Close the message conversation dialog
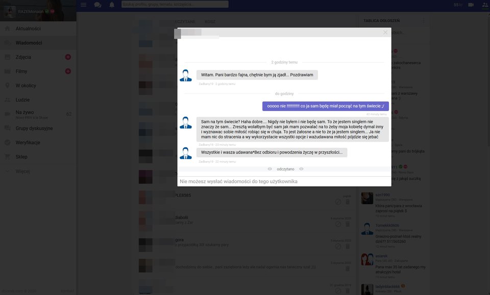Viewport: 490px width, 295px height. [x=385, y=33]
